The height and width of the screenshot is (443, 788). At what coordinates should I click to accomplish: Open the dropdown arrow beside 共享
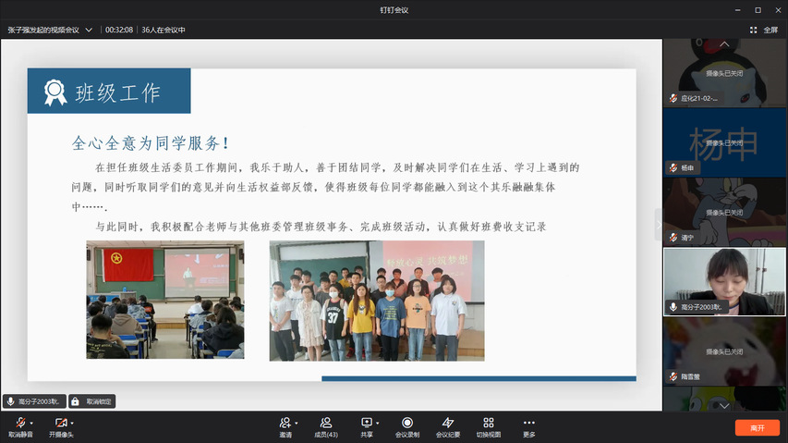[x=378, y=424]
